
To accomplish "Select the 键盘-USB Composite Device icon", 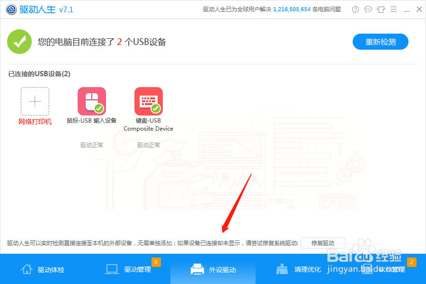I will coord(149,101).
